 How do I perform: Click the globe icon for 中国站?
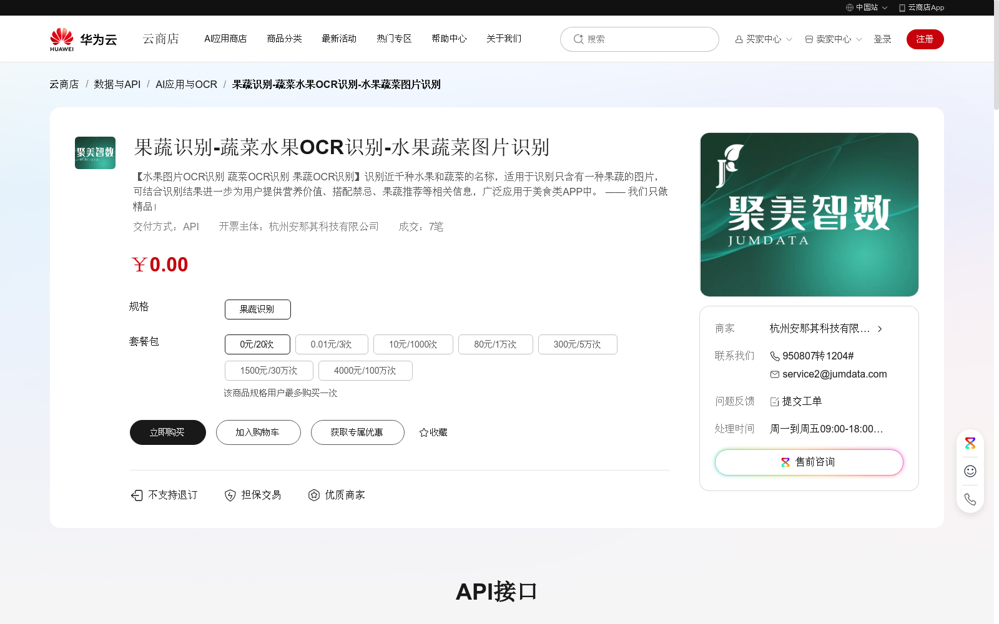(x=850, y=7)
